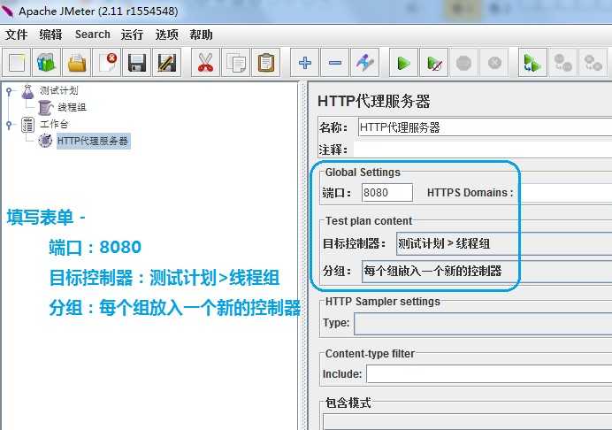Click the Content-type filter Include field
Screen dimensions: 612x430
pyautogui.click(x=489, y=374)
